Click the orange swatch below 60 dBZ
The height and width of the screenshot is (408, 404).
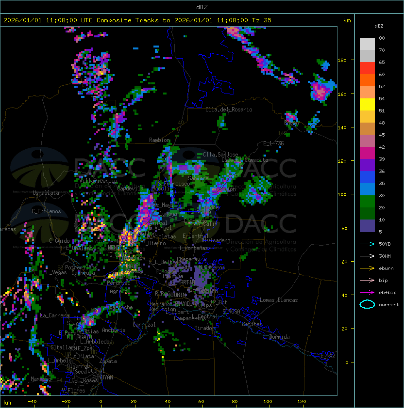(x=367, y=80)
